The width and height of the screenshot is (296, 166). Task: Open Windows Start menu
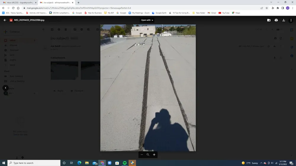(4, 163)
